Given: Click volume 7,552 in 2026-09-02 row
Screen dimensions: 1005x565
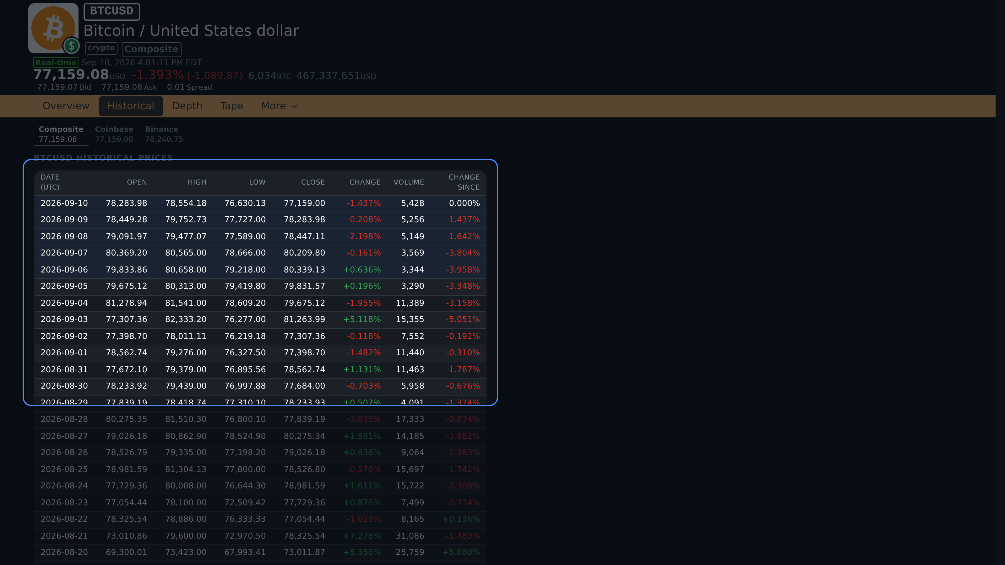Looking at the screenshot, I should click(412, 336).
